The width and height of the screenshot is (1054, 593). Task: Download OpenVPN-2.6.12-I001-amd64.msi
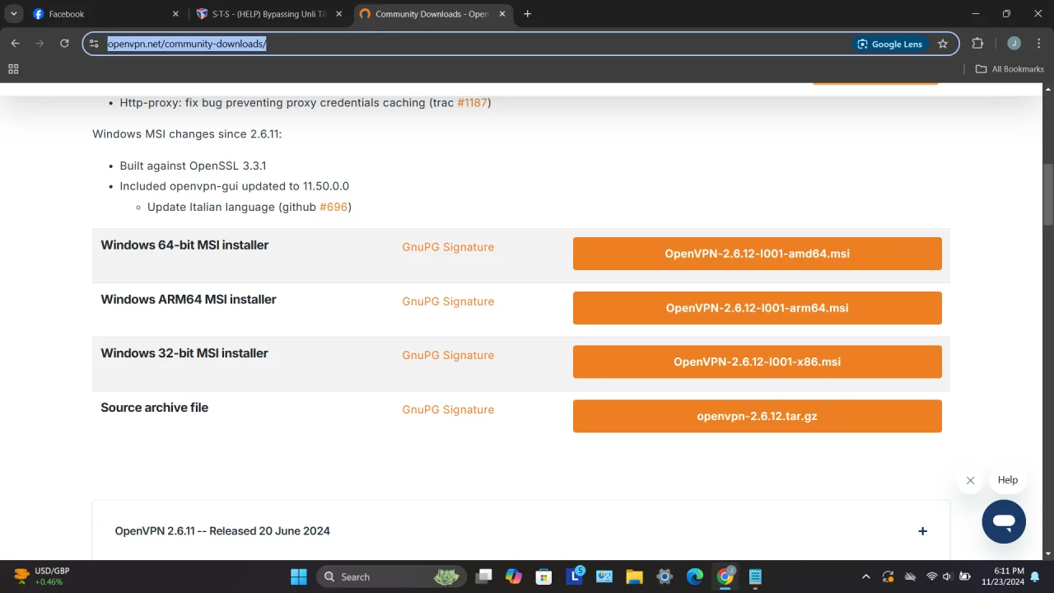pyautogui.click(x=757, y=254)
